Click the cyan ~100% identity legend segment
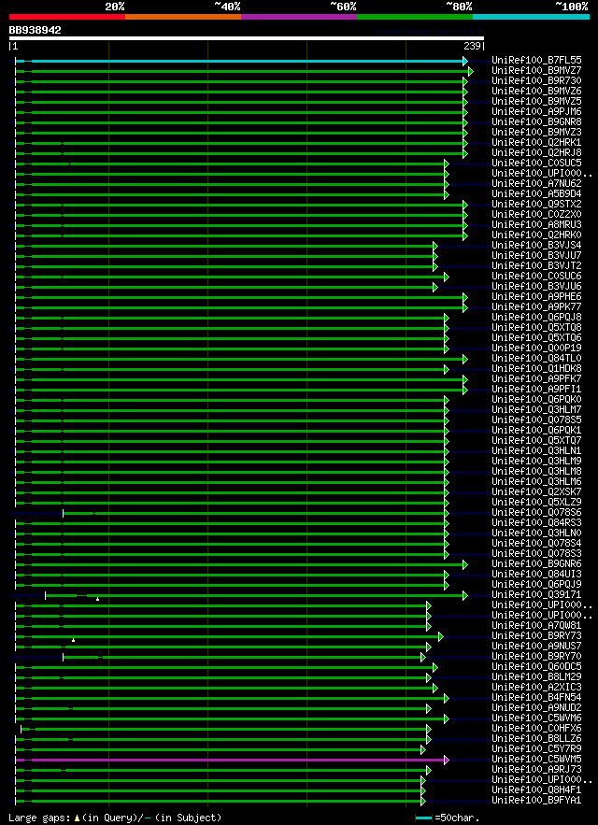The image size is (598, 825). click(531, 17)
